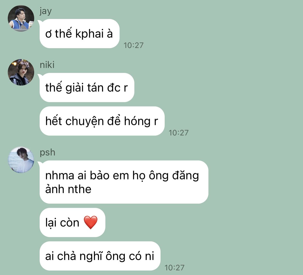The image size is (303, 275).
Task: Select the sender name jay
Action: tap(46, 11)
